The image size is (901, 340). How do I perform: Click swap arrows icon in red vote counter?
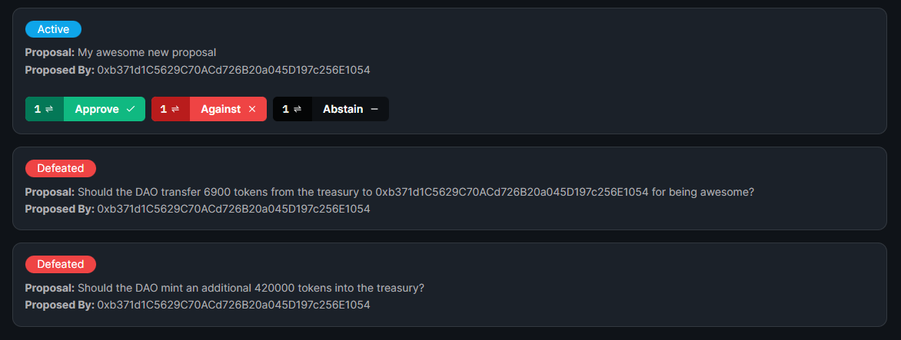point(175,109)
